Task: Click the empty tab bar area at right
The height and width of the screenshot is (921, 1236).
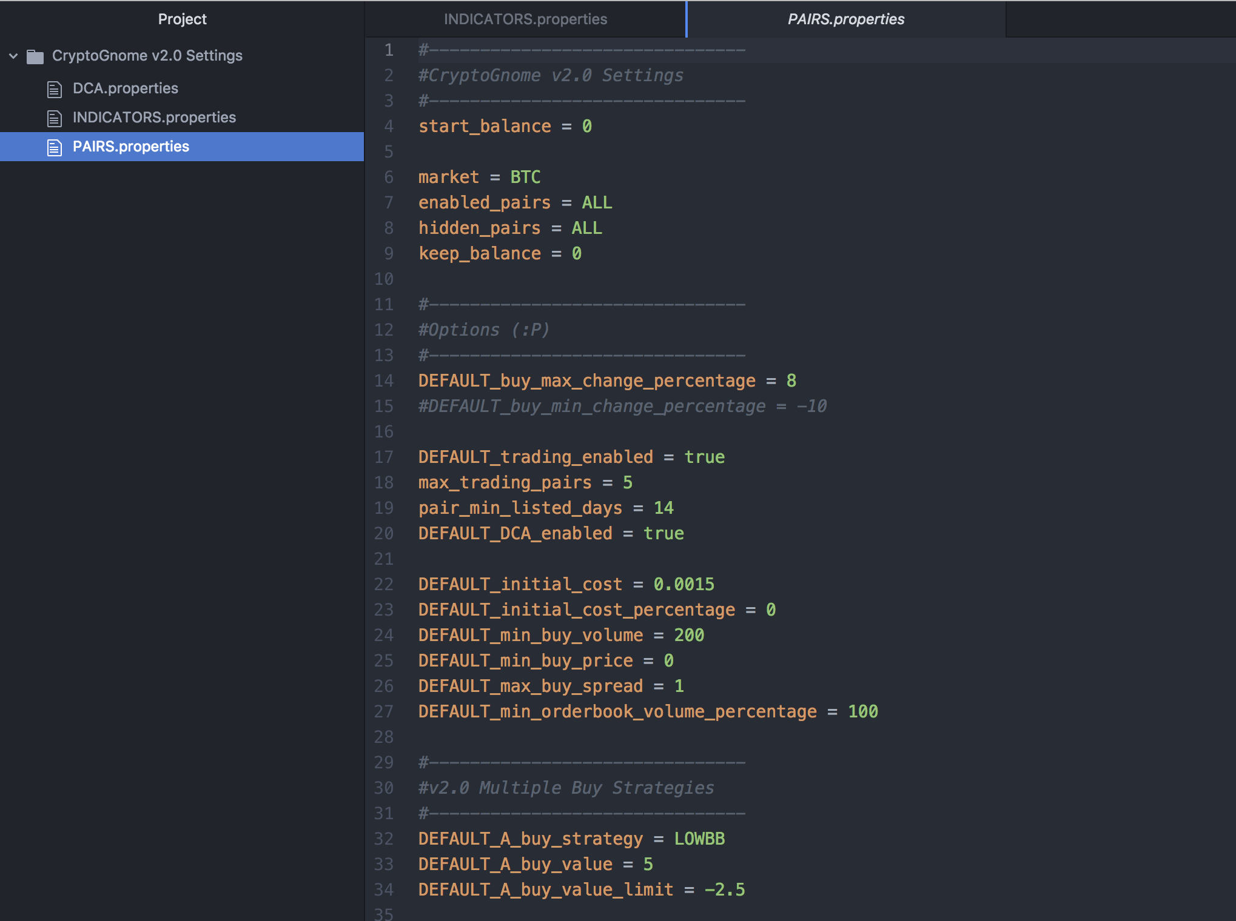Action: pyautogui.click(x=1120, y=19)
